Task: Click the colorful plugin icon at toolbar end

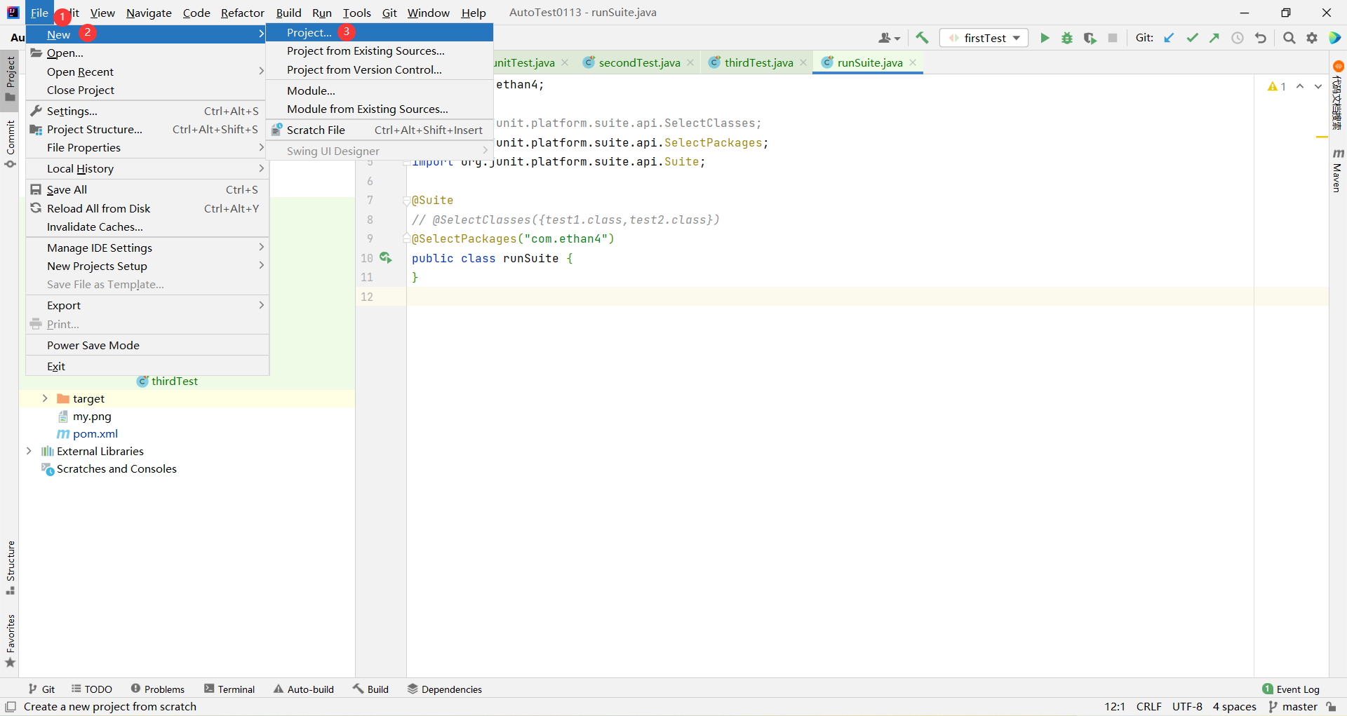Action: [1335, 38]
